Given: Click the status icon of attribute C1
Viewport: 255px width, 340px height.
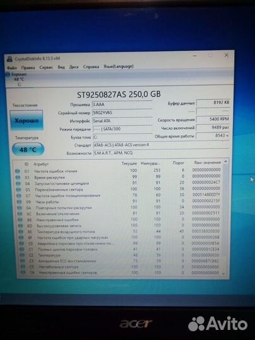Looking at the screenshot, I should [x=22, y=249].
